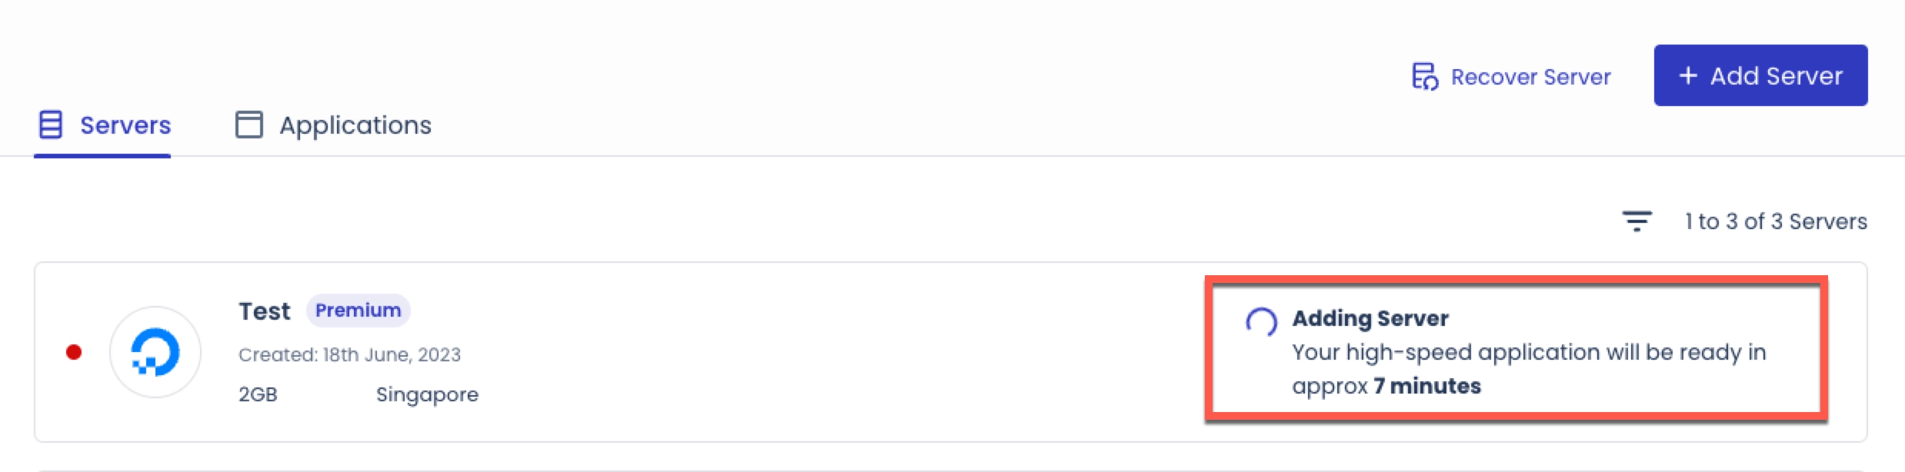The width and height of the screenshot is (1905, 472).
Task: Toggle the Test server status light
Action: pyautogui.click(x=73, y=352)
